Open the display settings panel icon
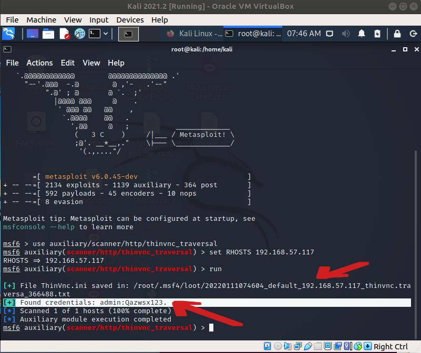Image resolution: width=421 pixels, height=353 pixels. click(x=330, y=34)
